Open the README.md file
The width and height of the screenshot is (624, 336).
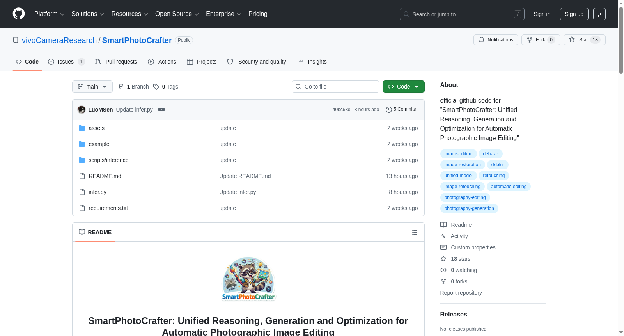tap(105, 176)
